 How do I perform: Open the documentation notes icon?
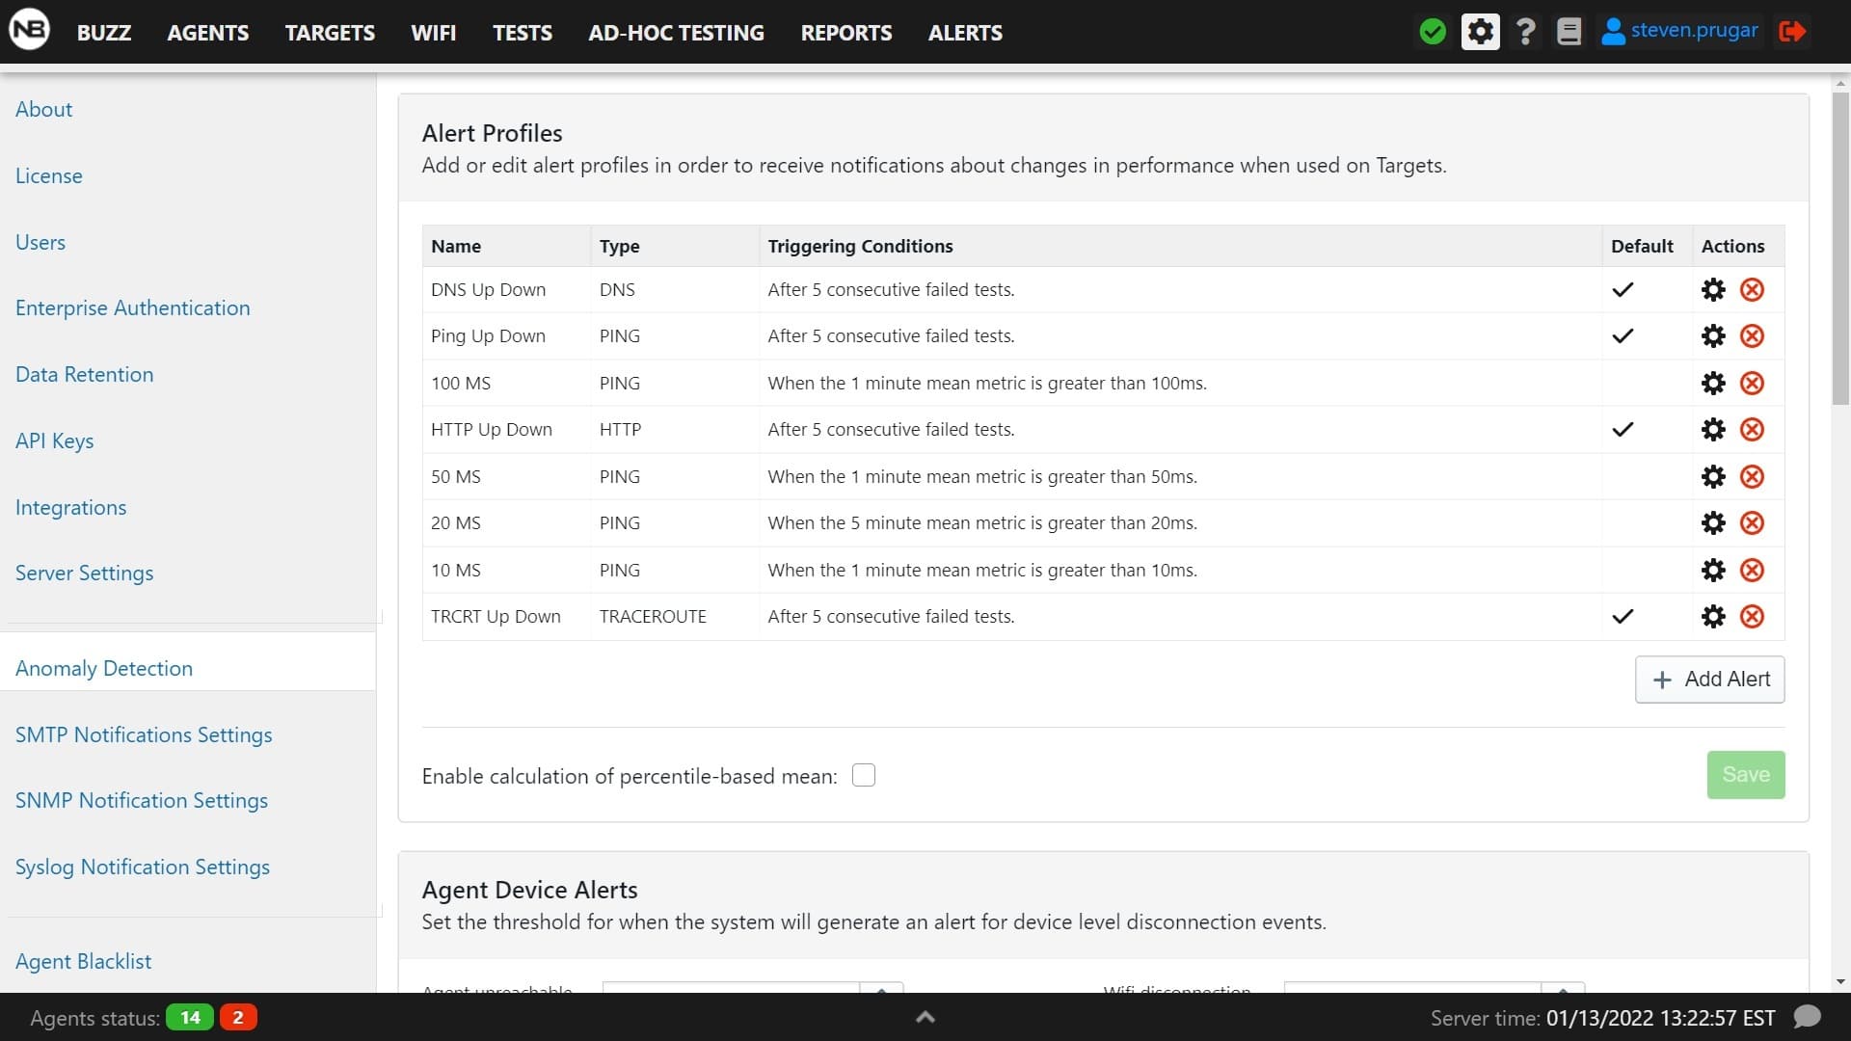(1569, 32)
